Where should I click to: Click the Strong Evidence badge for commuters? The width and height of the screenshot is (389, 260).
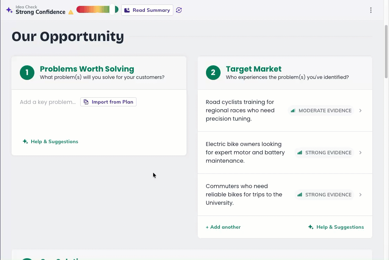(324, 195)
